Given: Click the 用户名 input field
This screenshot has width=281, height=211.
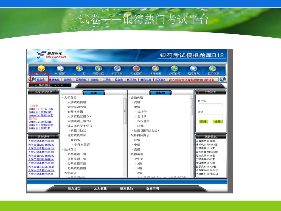Looking at the screenshot, I should pos(210,105).
